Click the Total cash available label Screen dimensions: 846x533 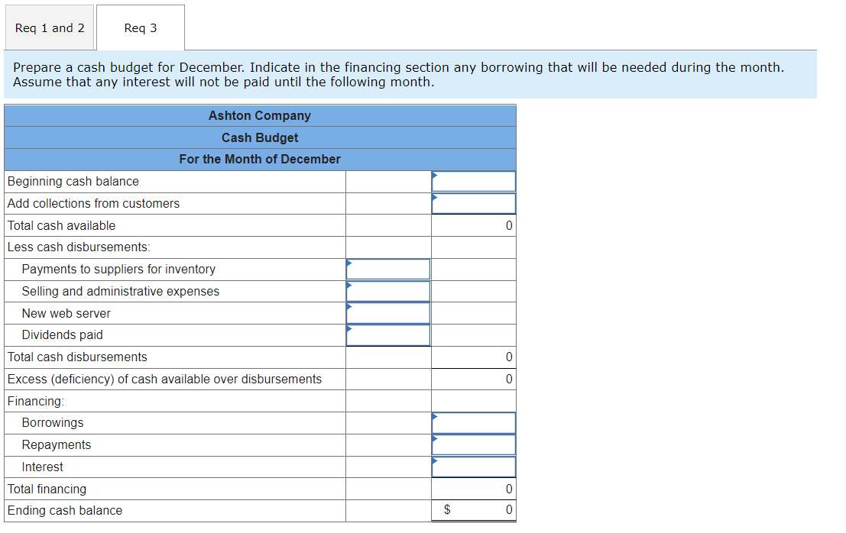[x=61, y=226]
